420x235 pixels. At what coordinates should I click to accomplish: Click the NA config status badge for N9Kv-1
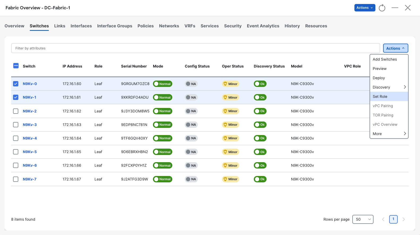tap(191, 97)
